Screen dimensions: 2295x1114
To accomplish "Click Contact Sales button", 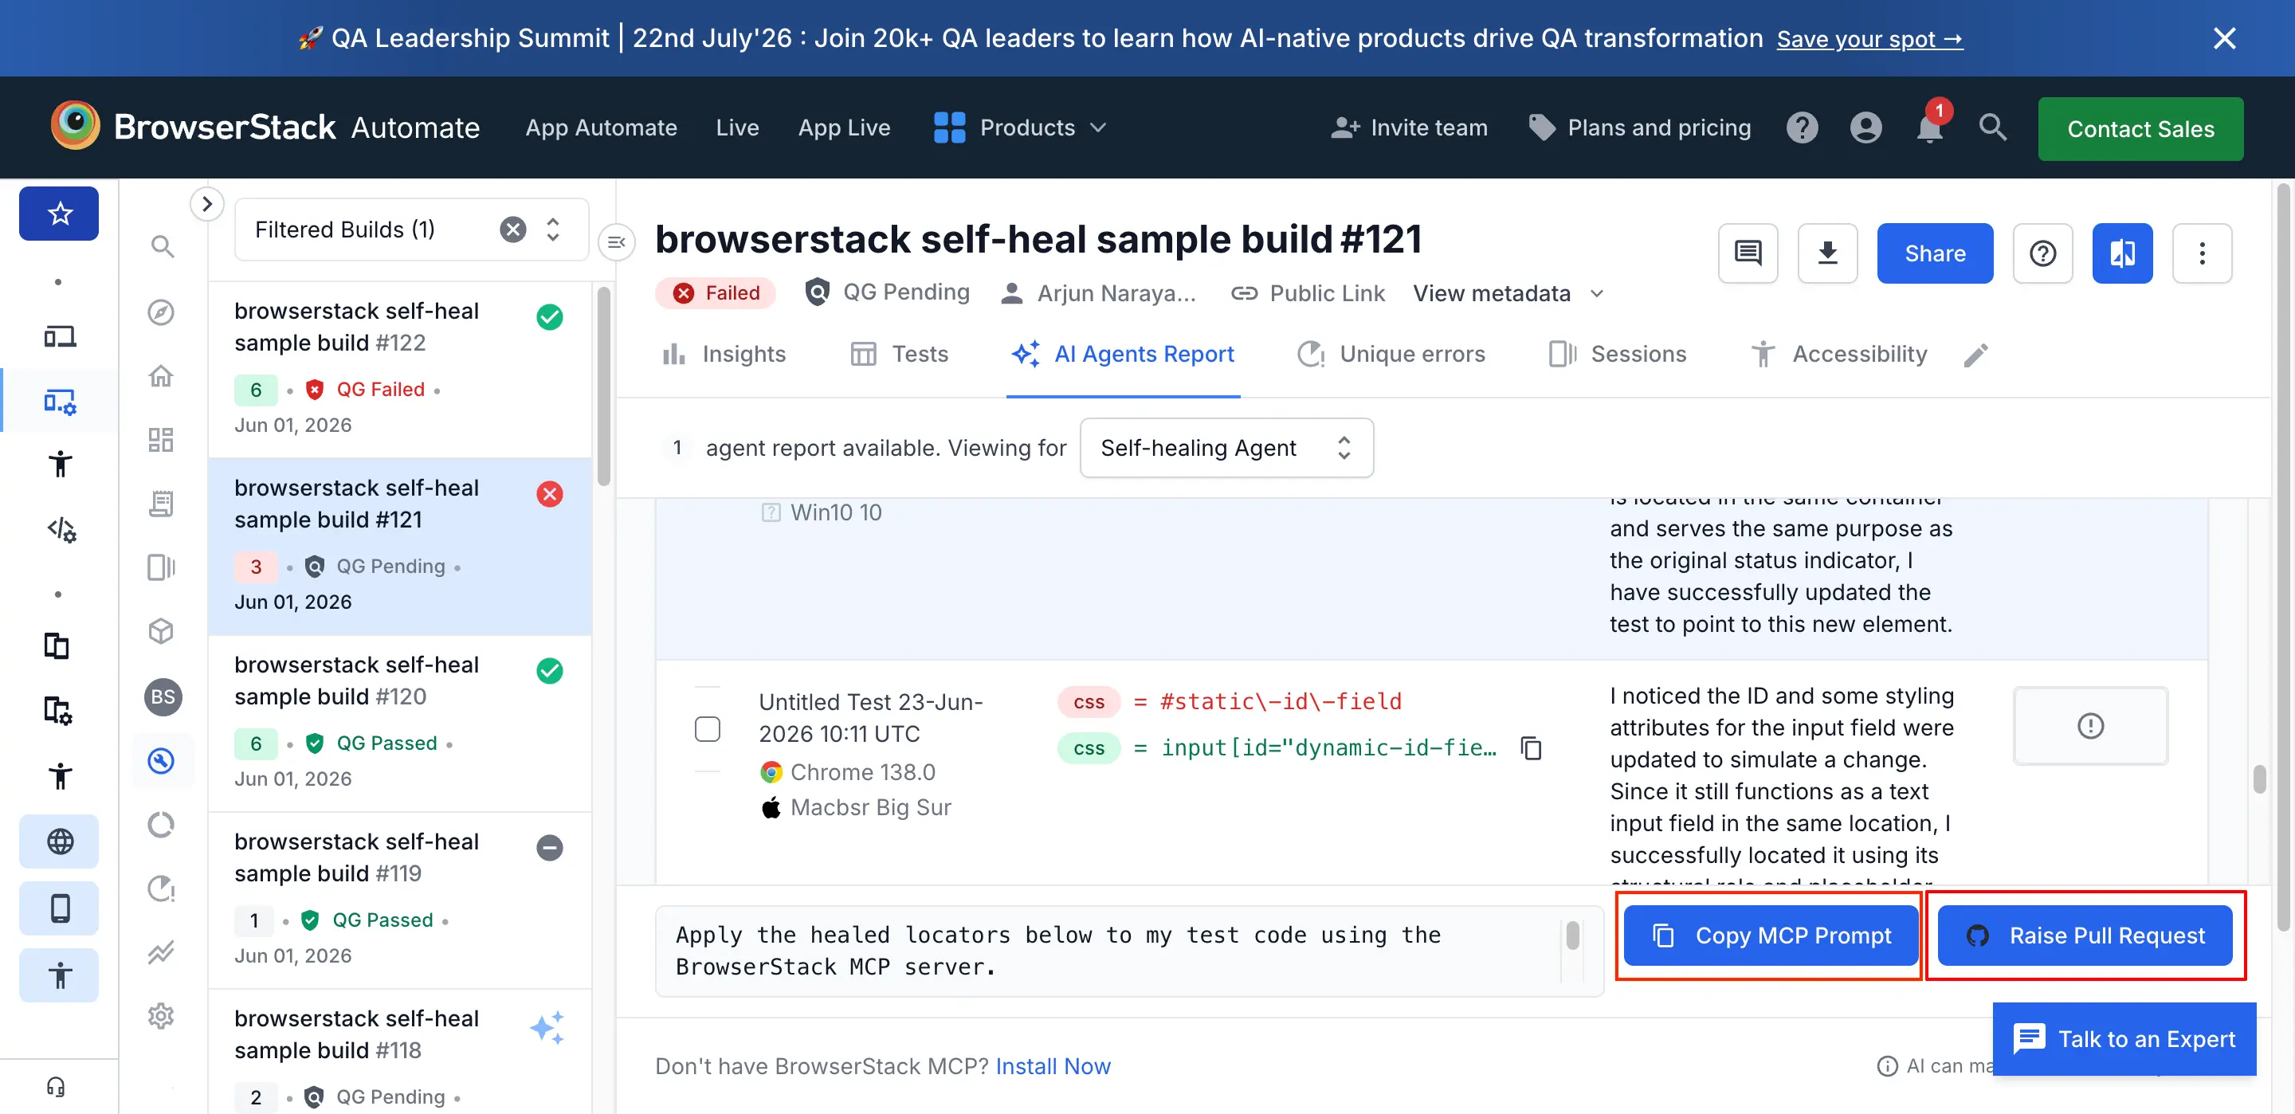I will pos(2140,129).
